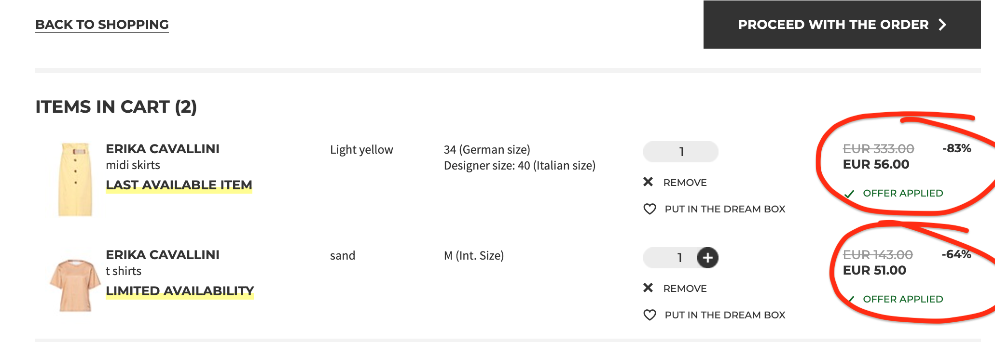Open Erika Cavallini midi skirts product link
The height and width of the screenshot is (342, 995).
[163, 157]
